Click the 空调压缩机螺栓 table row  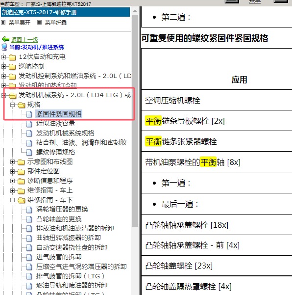tap(217, 100)
